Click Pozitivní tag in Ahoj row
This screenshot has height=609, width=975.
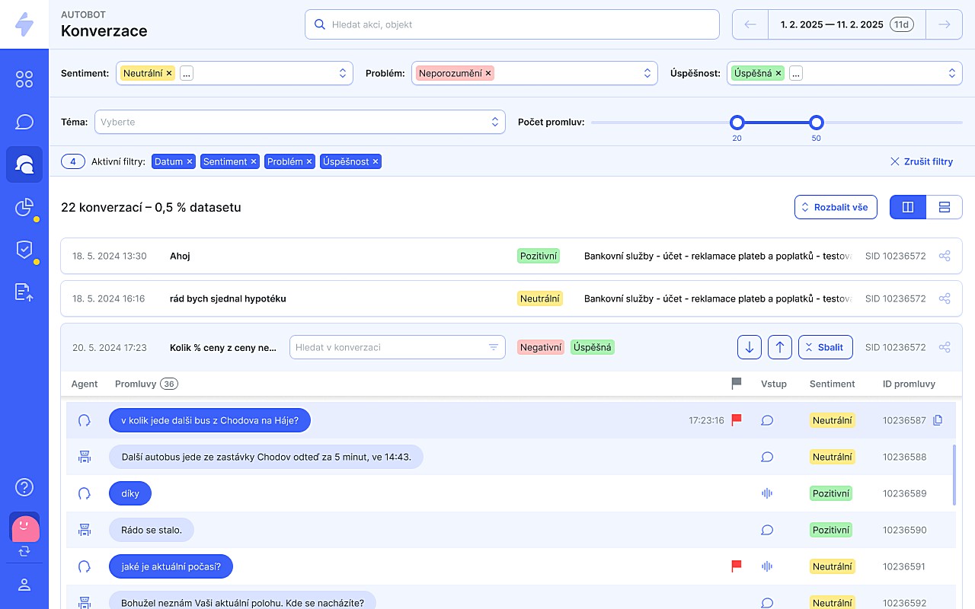coord(539,256)
